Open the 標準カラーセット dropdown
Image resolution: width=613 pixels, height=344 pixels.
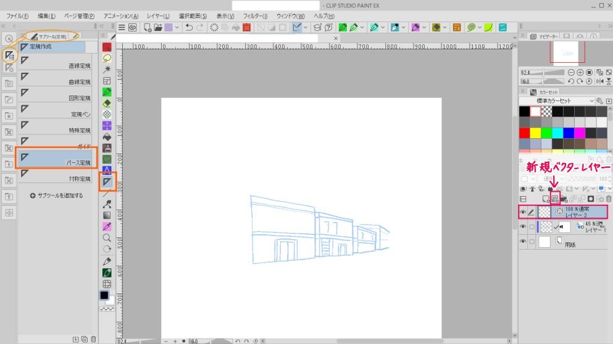591,100
